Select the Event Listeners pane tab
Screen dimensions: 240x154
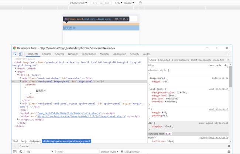(181, 60)
